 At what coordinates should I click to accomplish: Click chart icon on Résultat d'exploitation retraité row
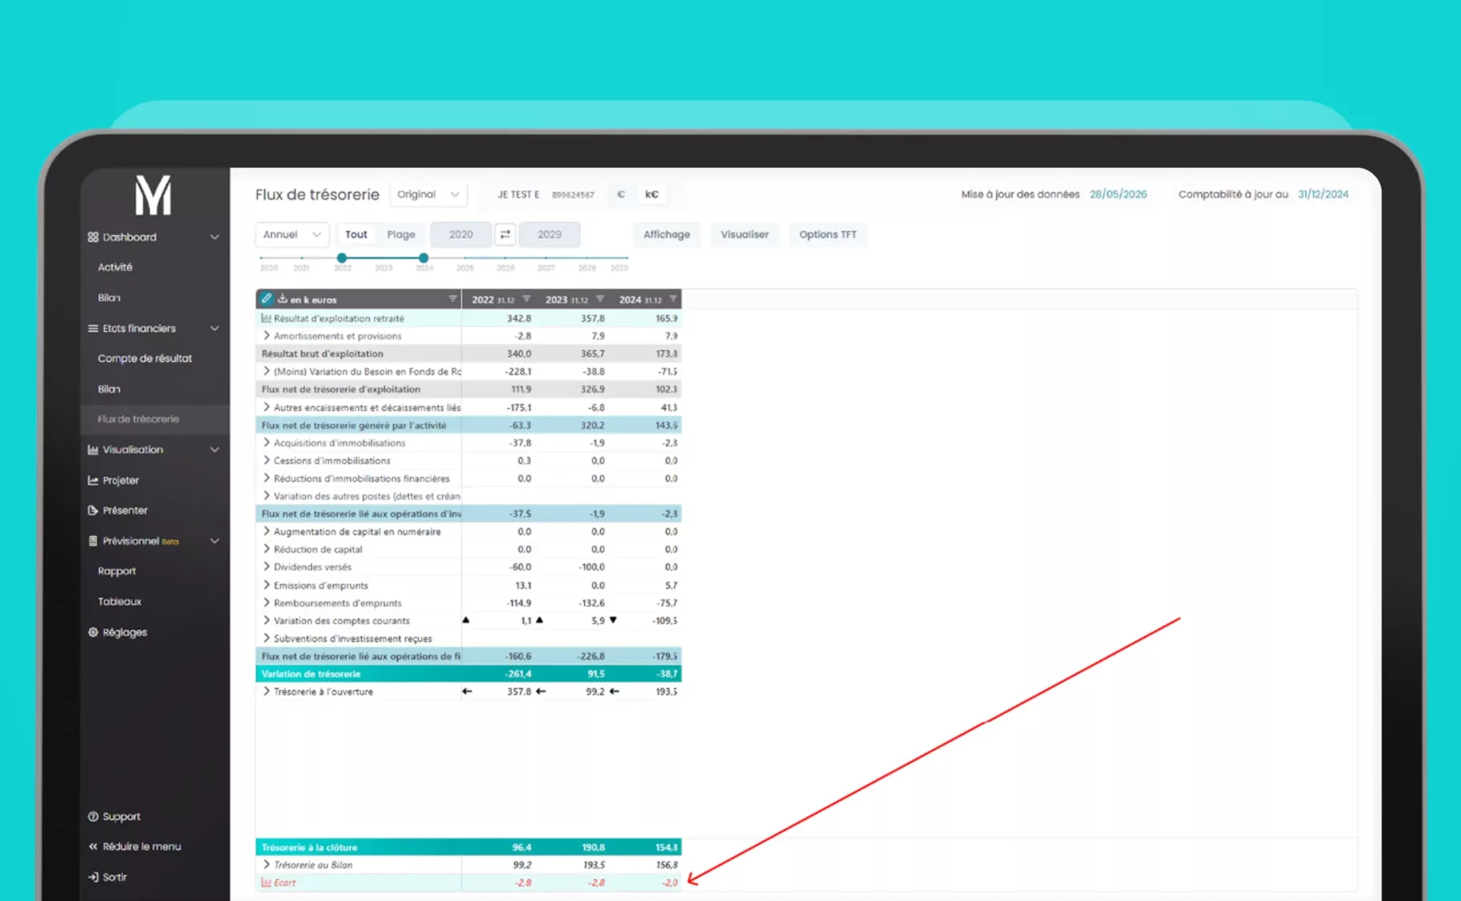(267, 319)
